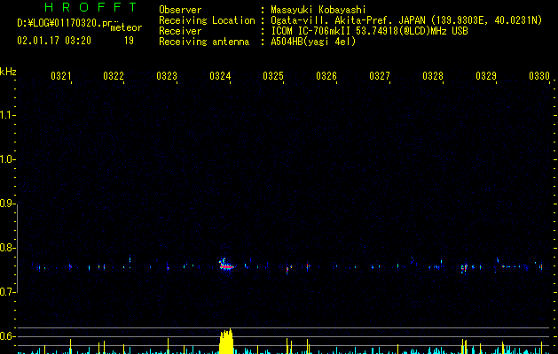Screen dimensions: 558x354
Task: Select the A504HB(yagi 4el) antenna text
Action: coord(313,42)
